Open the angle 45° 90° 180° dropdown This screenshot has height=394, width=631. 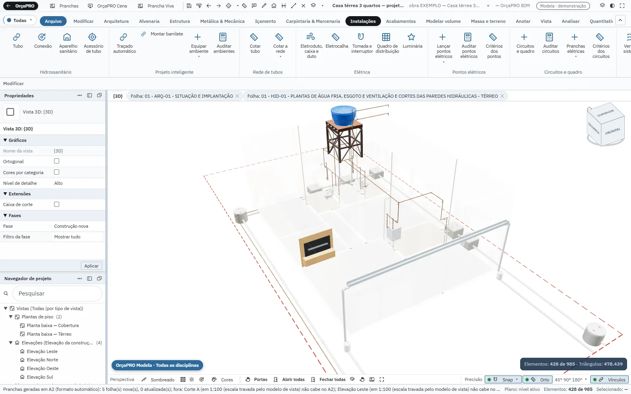coord(571,379)
